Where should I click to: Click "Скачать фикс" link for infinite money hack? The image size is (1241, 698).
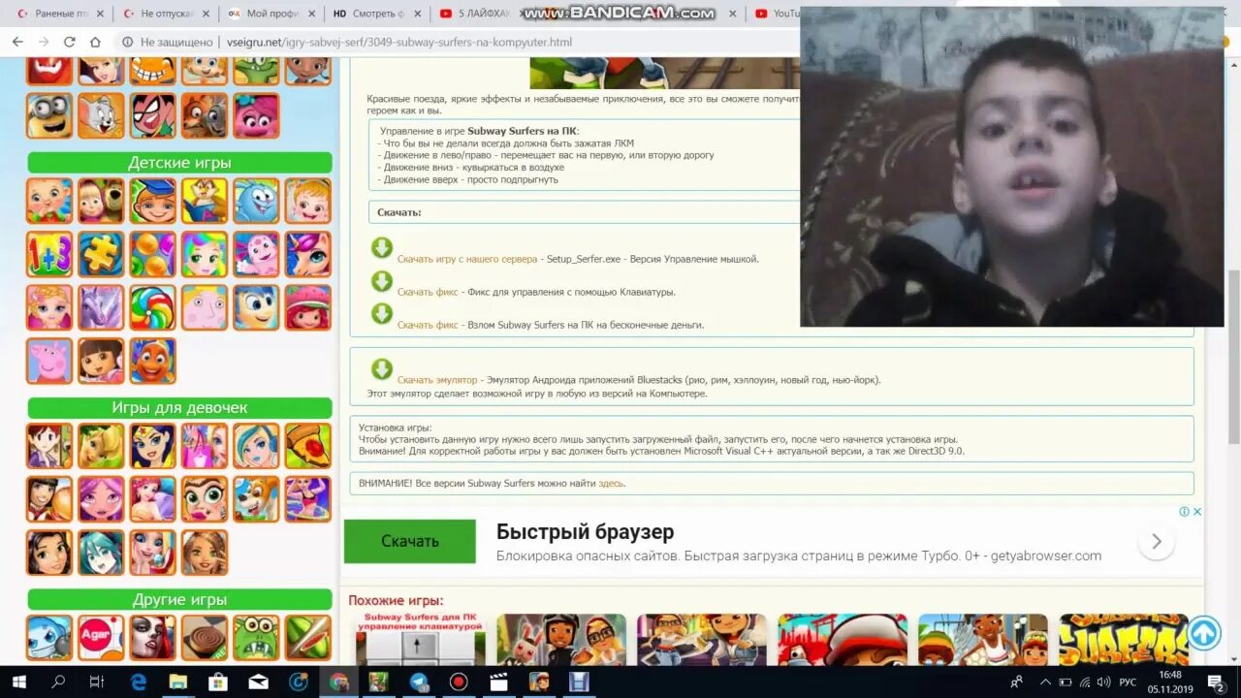coord(428,325)
